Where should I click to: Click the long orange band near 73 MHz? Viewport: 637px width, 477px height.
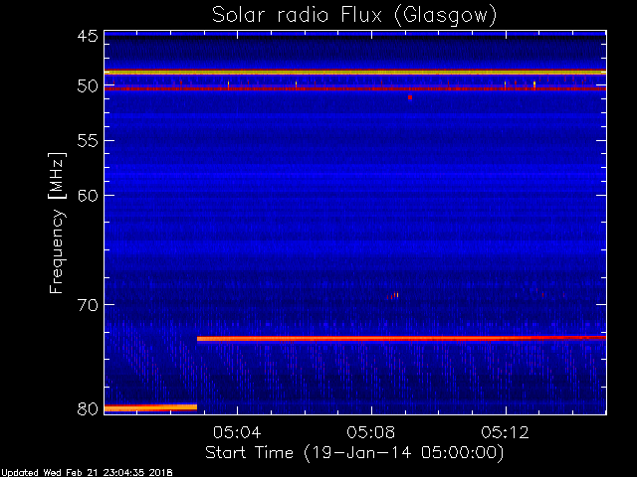click(401, 338)
